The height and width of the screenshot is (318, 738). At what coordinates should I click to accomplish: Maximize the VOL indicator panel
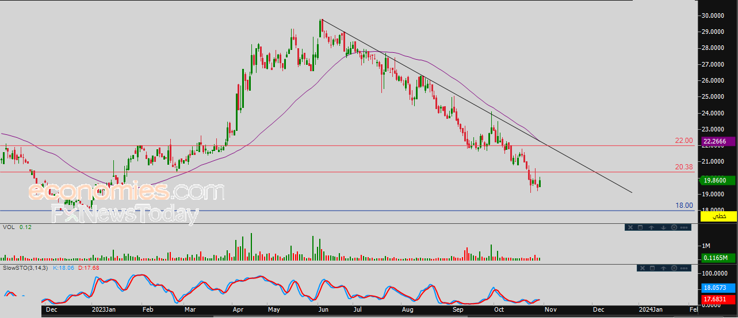point(641,228)
